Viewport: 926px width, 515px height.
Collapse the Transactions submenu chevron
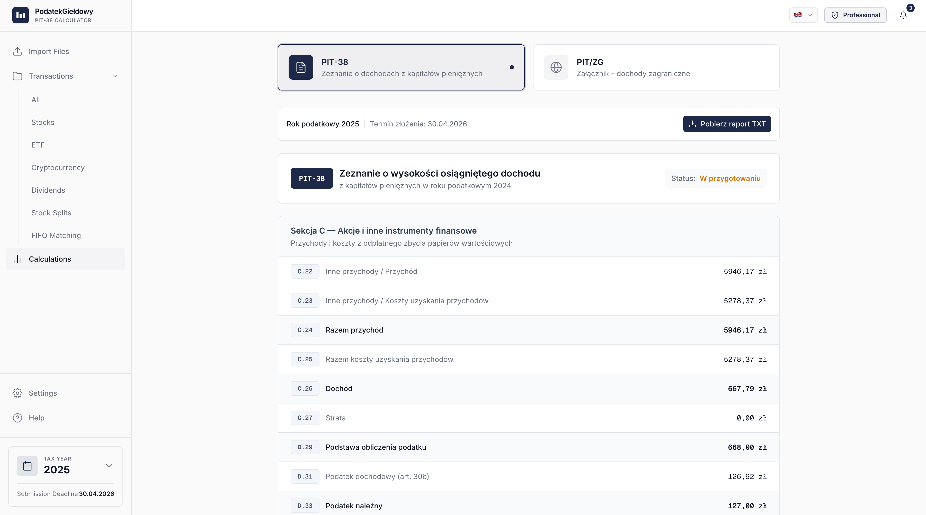pyautogui.click(x=115, y=76)
